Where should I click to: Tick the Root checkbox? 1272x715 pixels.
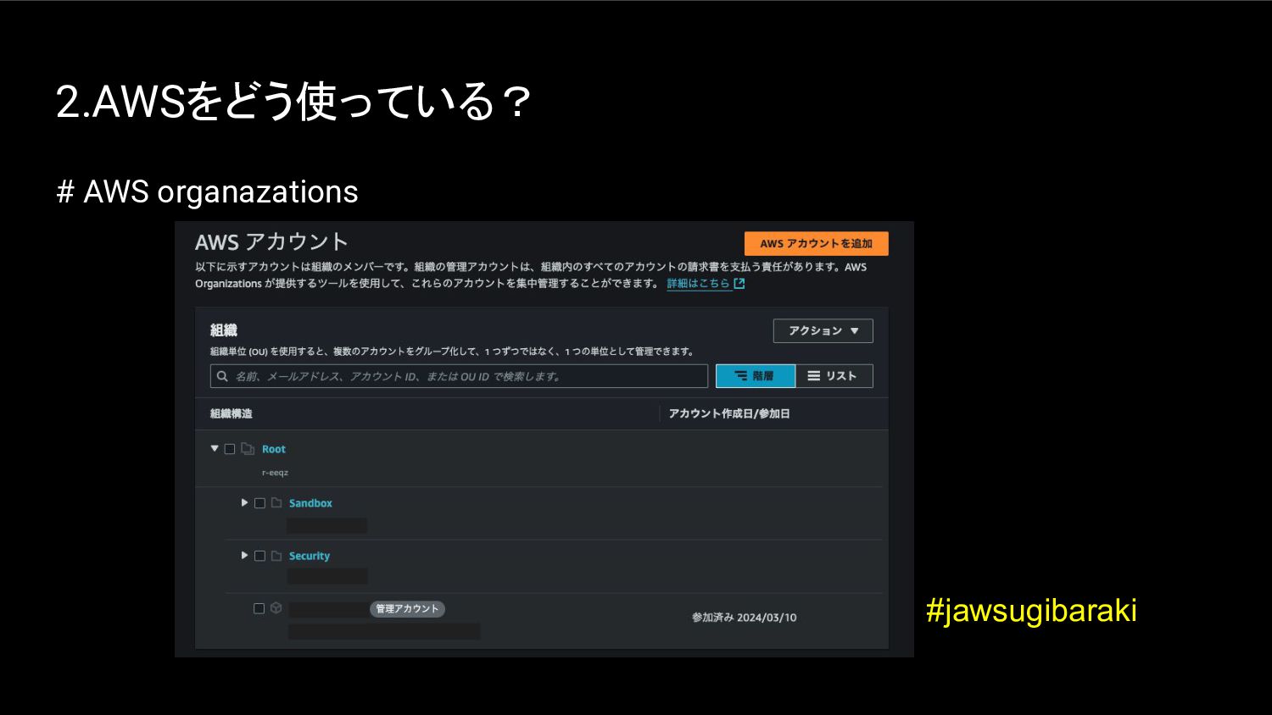[x=230, y=449]
